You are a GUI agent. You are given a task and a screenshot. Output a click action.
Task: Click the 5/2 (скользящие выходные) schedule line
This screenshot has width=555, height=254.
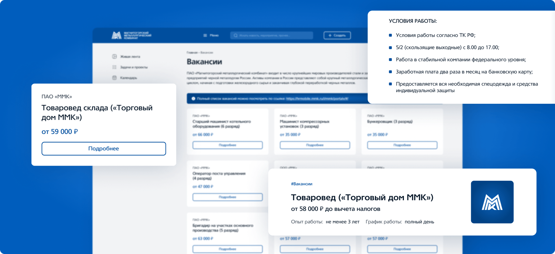[447, 47]
